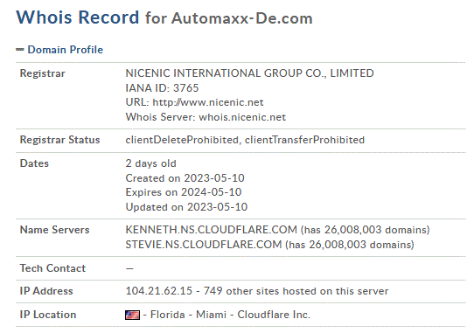The image size is (467, 333).
Task: Click the IP address 104.21.62.15 line
Action: [257, 291]
